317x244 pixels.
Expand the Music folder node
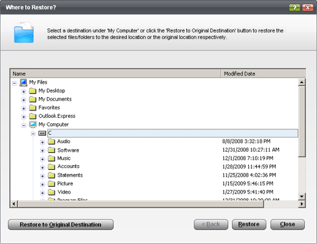[42, 159]
